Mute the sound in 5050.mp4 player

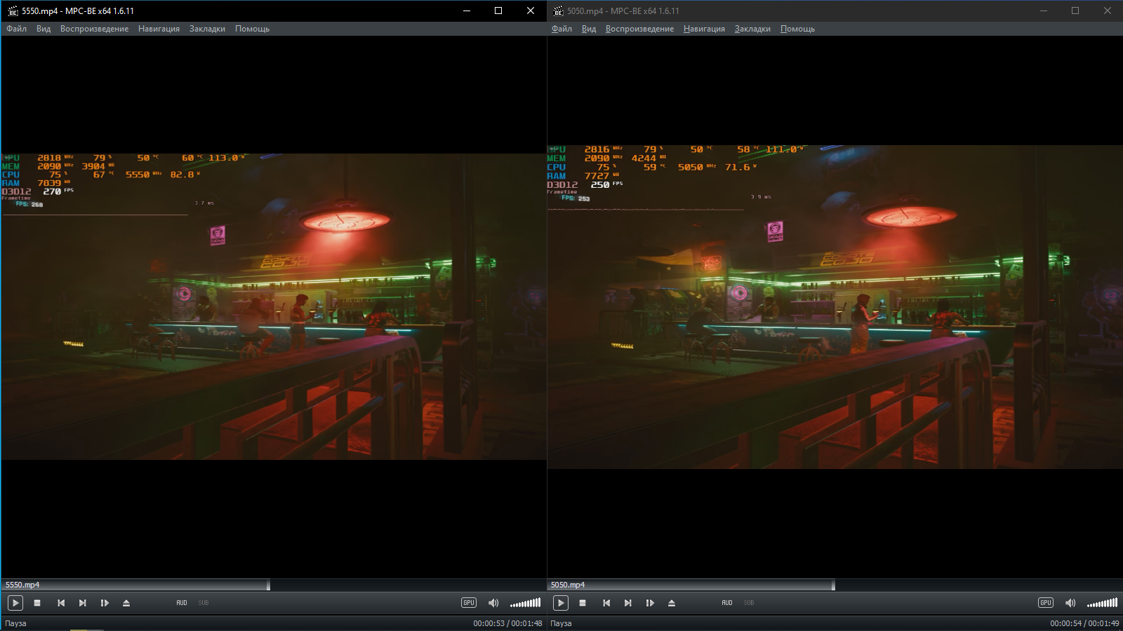1070,603
